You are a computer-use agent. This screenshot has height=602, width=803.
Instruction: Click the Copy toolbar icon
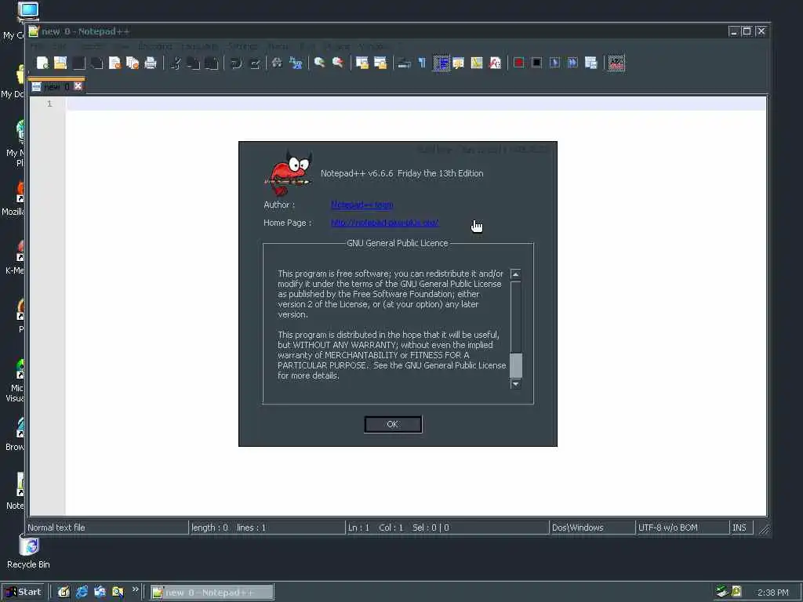tap(193, 63)
